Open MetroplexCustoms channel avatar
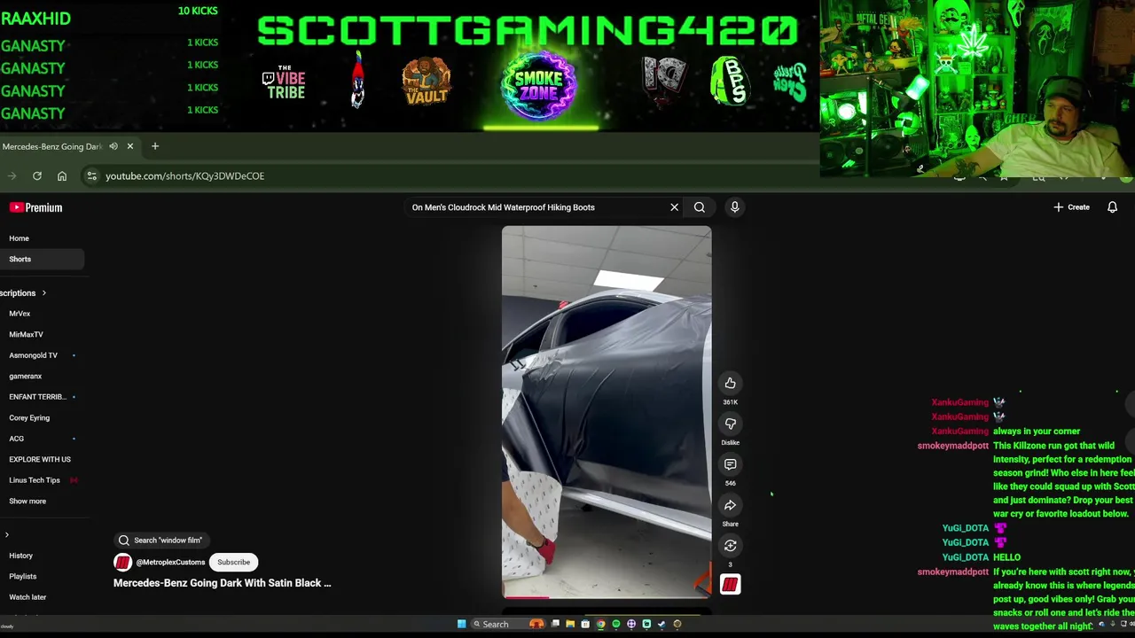The height and width of the screenshot is (638, 1135). (122, 562)
